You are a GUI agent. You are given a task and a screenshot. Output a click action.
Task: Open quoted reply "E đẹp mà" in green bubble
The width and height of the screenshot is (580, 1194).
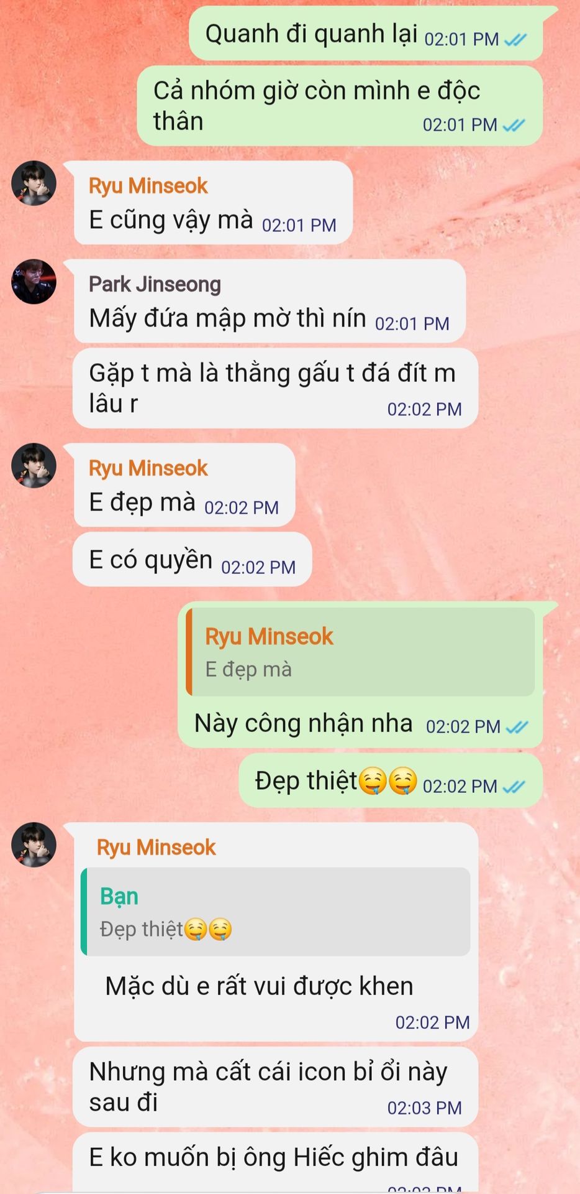pos(360,652)
